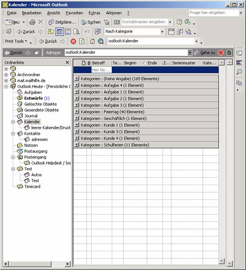Click the Serienmuster column header
246x270 pixels.
187,63
